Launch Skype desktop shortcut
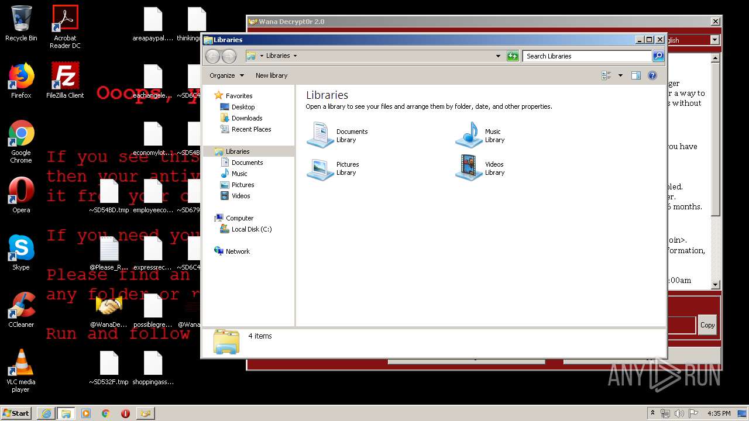Image resolution: width=749 pixels, height=421 pixels. [x=21, y=253]
